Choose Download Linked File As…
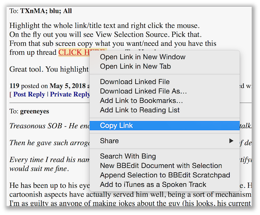Screen dimensions: 260x215 click(164, 91)
